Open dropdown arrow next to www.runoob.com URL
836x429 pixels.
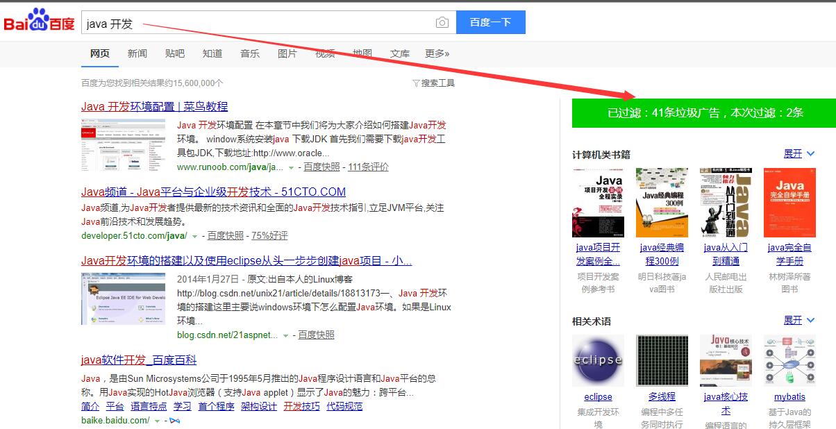(x=291, y=167)
